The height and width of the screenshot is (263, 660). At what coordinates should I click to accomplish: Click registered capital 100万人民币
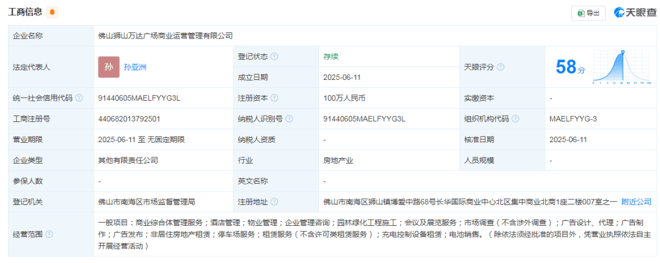(344, 98)
